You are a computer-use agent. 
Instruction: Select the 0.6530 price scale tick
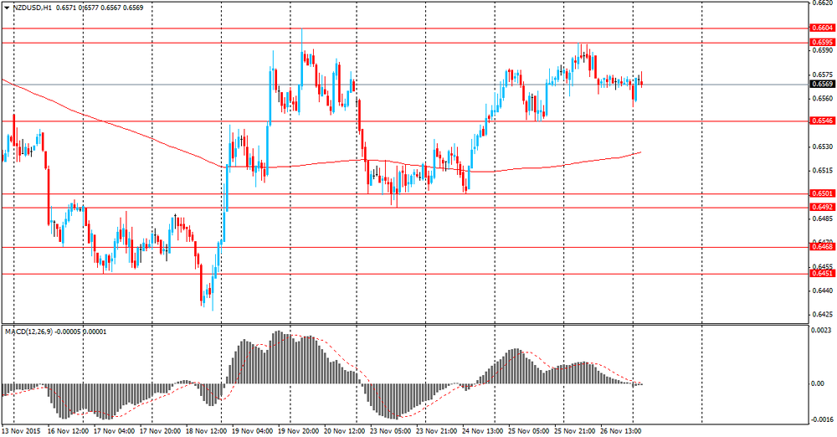coord(821,147)
